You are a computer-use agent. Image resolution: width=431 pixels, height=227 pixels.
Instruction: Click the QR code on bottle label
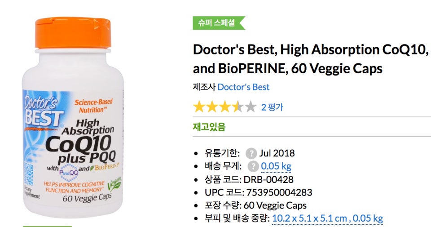(x=28, y=174)
